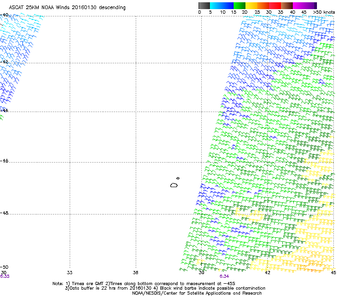The width and height of the screenshot is (337, 296).
Task: Click the '15' label under the color legend
Action: (x=234, y=12)
